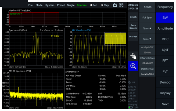176x111 pixels.
Task: Start recording with Rec
Action: point(94,5)
